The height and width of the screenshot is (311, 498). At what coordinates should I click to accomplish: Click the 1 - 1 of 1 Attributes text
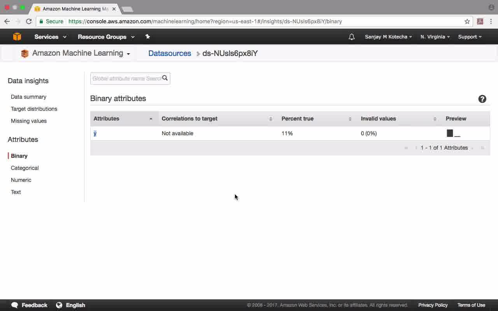coord(444,148)
